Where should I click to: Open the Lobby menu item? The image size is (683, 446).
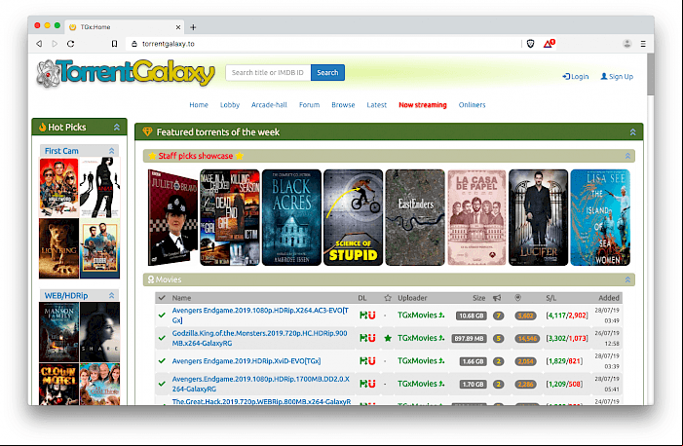pos(230,105)
